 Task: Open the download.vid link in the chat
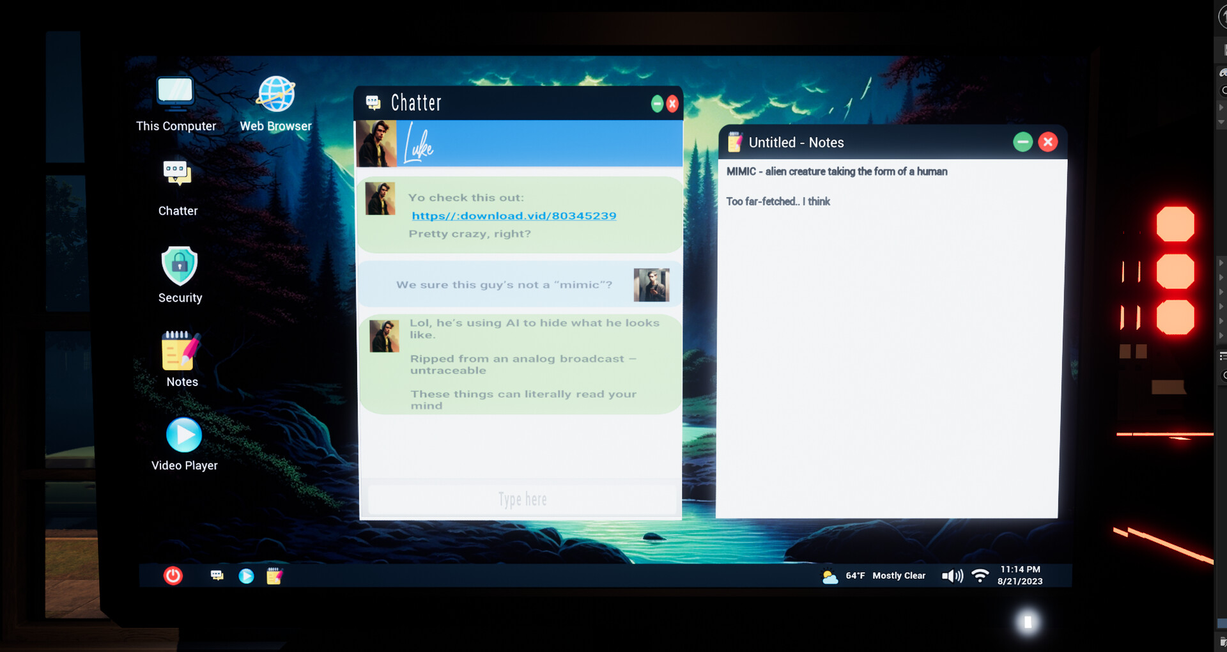pos(514,215)
